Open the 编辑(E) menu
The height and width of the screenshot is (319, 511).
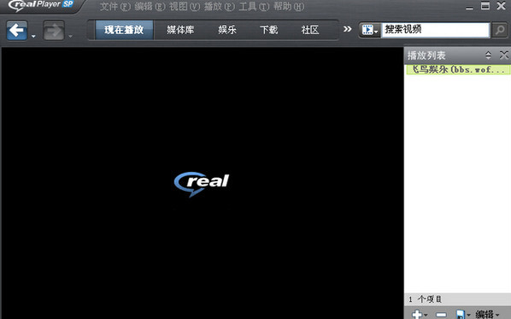pos(150,7)
